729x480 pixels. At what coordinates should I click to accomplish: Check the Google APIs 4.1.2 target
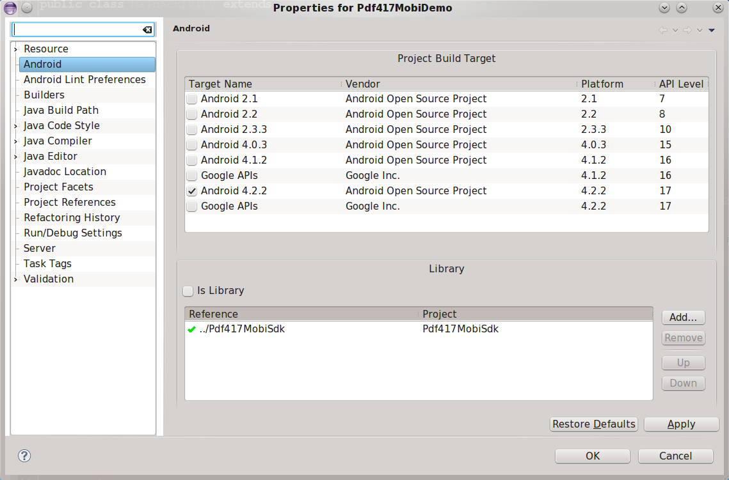[191, 176]
